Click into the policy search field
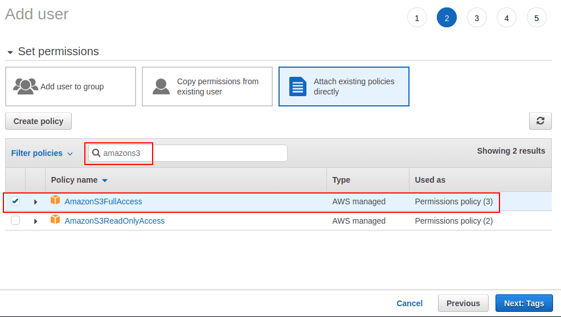This screenshot has height=317, width=561. (x=194, y=153)
